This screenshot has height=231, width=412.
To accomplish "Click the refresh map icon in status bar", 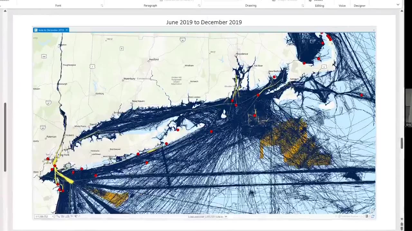I will point(372,216).
